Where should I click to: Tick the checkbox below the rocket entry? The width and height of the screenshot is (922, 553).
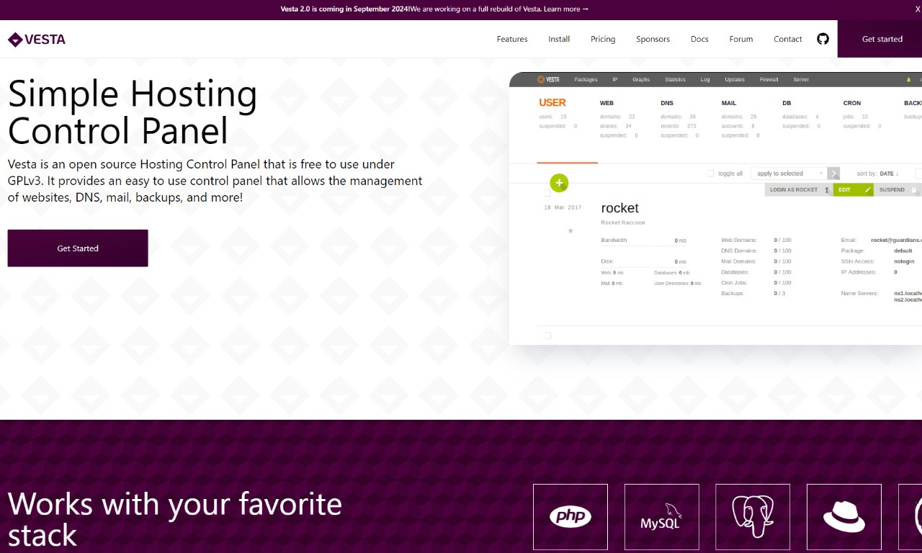click(x=547, y=336)
